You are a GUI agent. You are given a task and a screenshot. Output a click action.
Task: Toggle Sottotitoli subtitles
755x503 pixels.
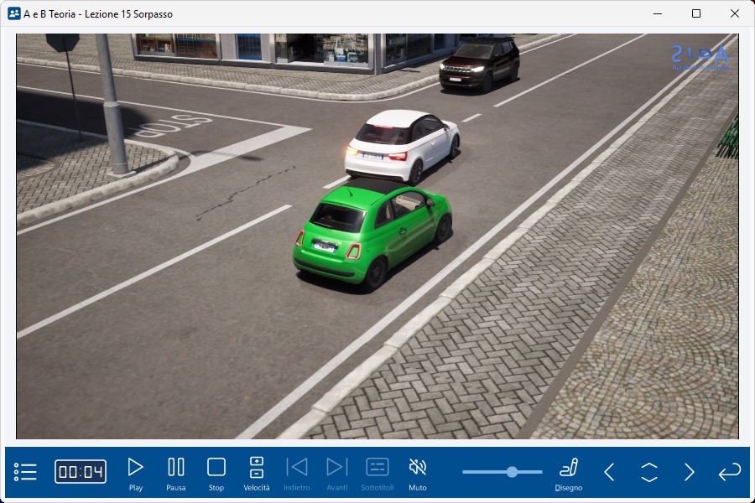coord(377,472)
